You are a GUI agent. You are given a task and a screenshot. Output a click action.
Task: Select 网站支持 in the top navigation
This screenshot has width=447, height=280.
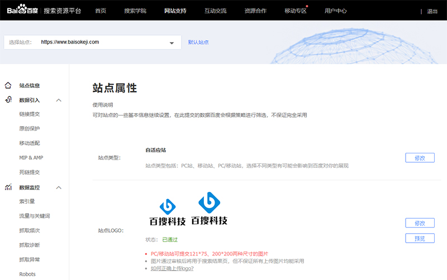pos(175,11)
